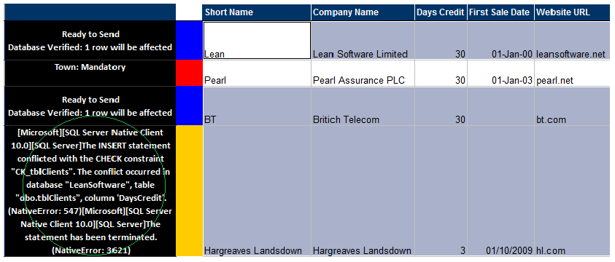Click the blue status swatch for BT

[190, 106]
